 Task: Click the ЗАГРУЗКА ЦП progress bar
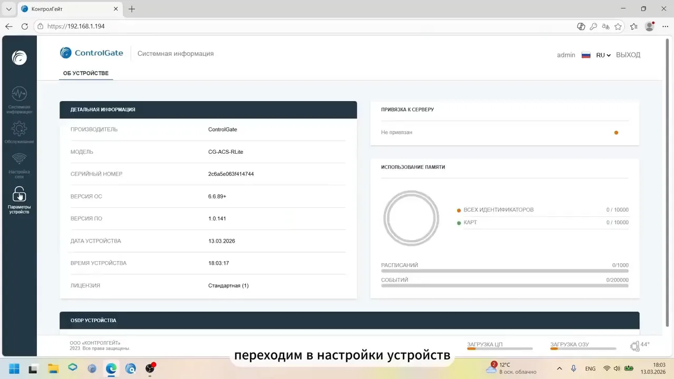500,348
